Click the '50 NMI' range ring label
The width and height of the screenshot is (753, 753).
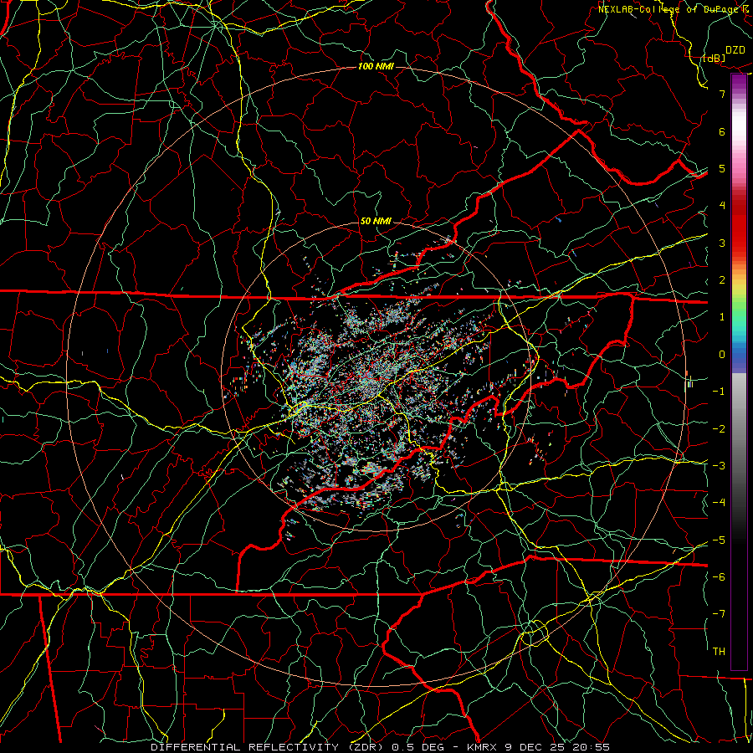coord(376,221)
